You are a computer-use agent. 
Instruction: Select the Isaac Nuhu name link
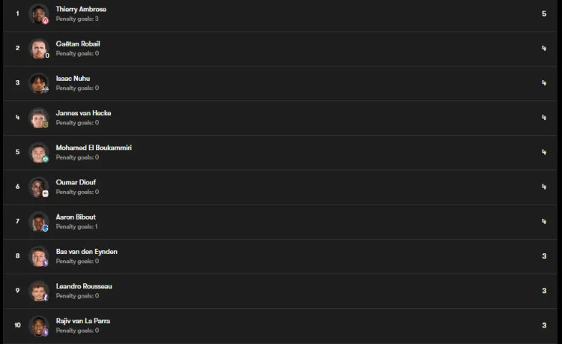click(73, 78)
